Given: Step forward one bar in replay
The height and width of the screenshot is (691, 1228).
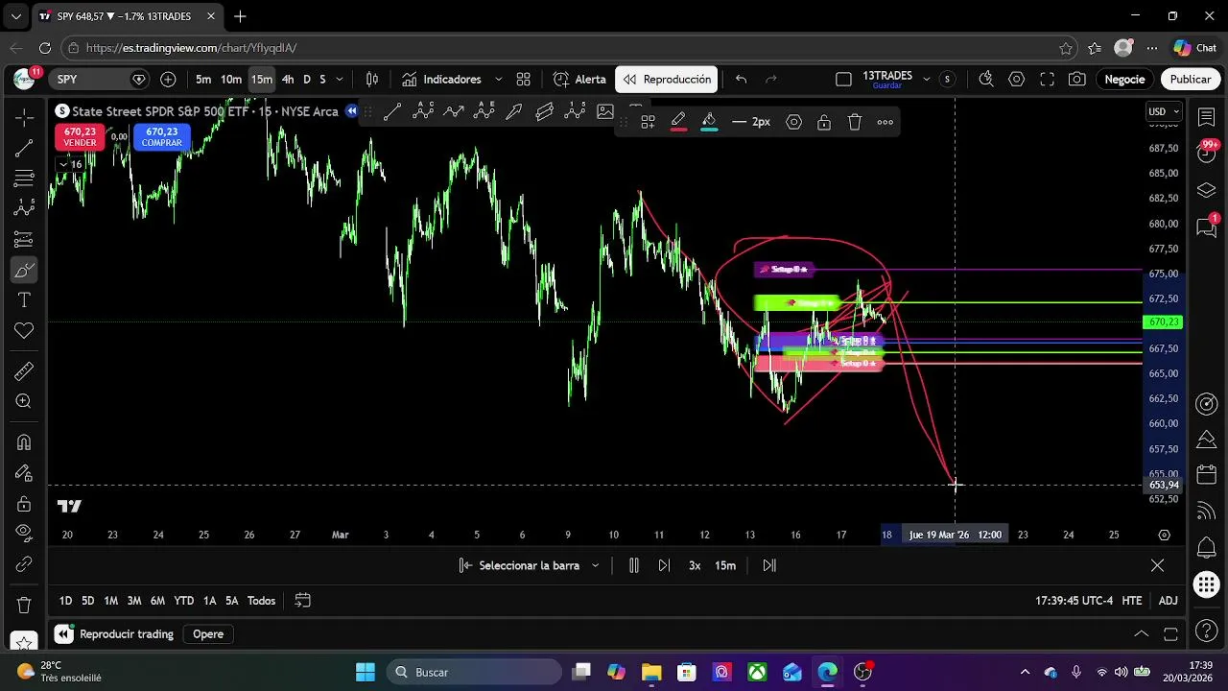Looking at the screenshot, I should (x=664, y=565).
